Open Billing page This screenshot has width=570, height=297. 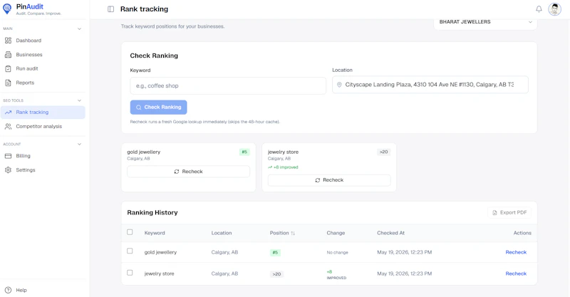(x=43, y=156)
